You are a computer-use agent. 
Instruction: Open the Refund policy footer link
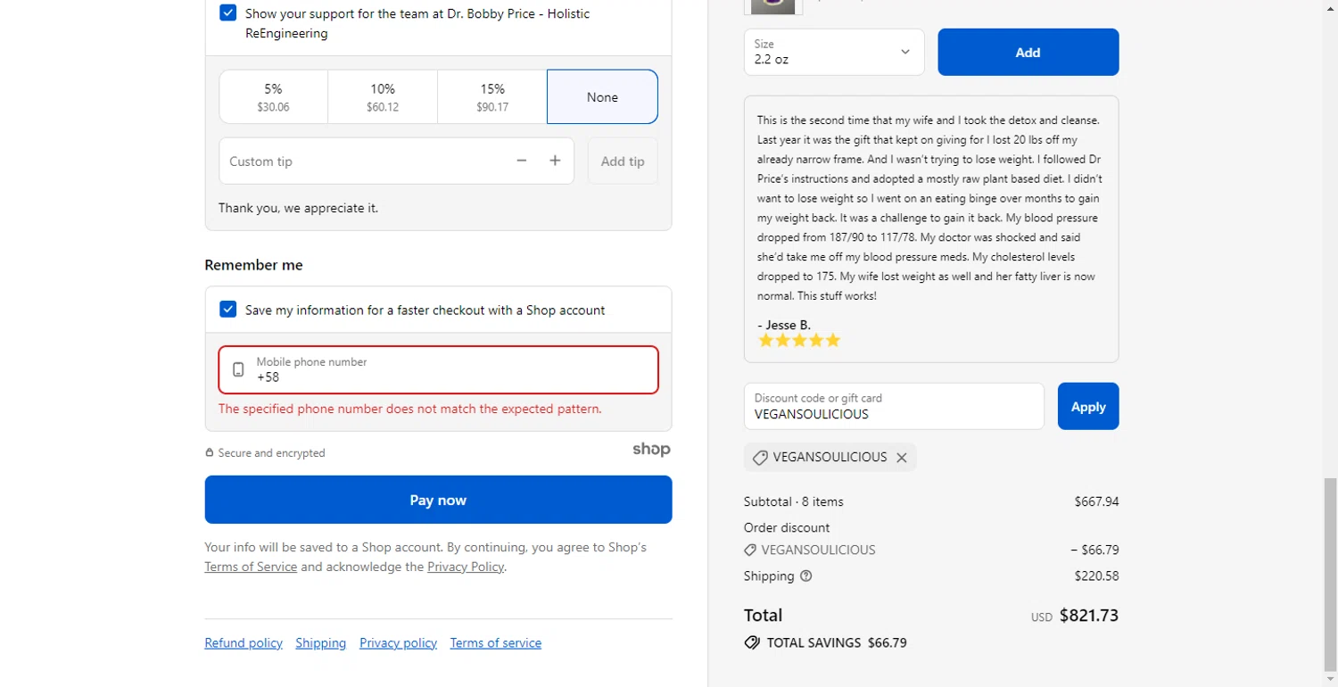pyautogui.click(x=244, y=642)
